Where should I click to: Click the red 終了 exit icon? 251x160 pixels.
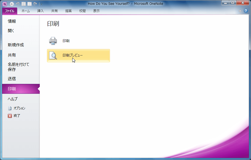(x=10, y=116)
